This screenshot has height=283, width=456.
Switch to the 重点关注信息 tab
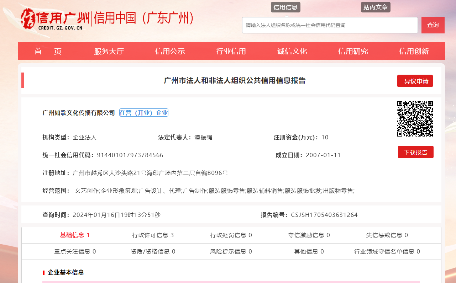(x=75, y=251)
